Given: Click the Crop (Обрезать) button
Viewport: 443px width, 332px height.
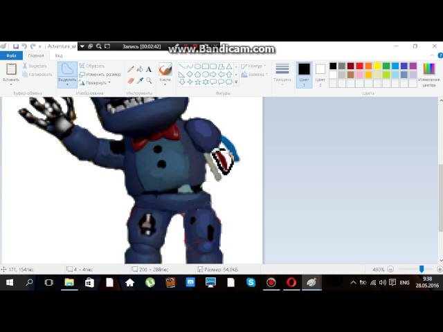Looking at the screenshot, I should 92,66.
